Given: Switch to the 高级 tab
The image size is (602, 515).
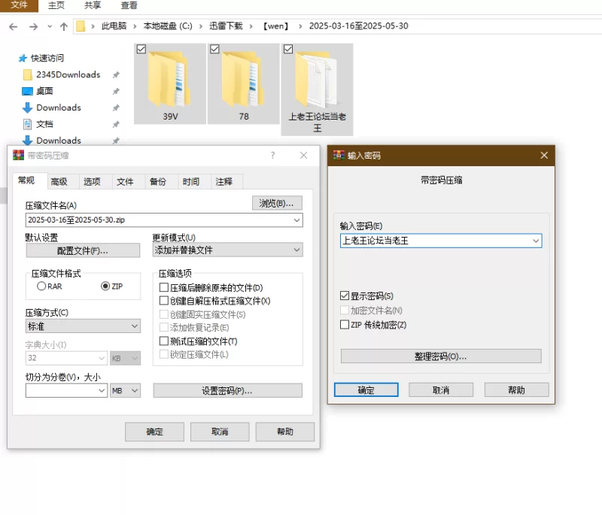Looking at the screenshot, I should pos(59,182).
